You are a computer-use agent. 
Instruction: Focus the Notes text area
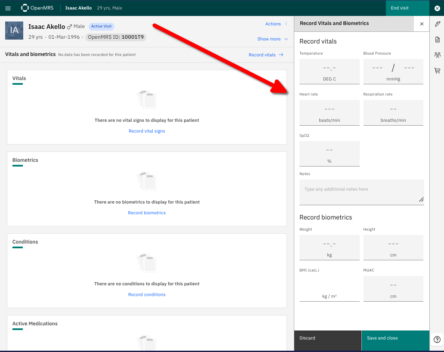click(361, 191)
